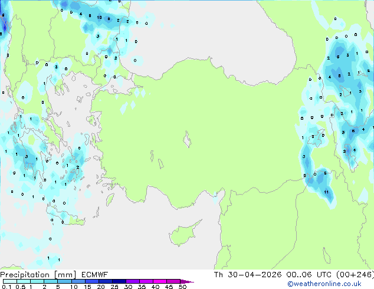Click the '(00+246)' forecast offset text
The width and height of the screenshot is (374, 289).
click(x=355, y=275)
